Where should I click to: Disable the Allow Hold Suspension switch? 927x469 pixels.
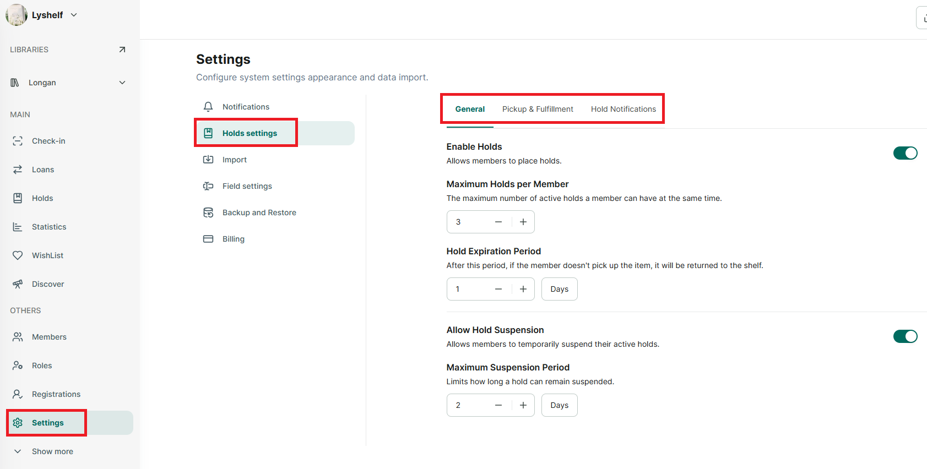pos(905,336)
